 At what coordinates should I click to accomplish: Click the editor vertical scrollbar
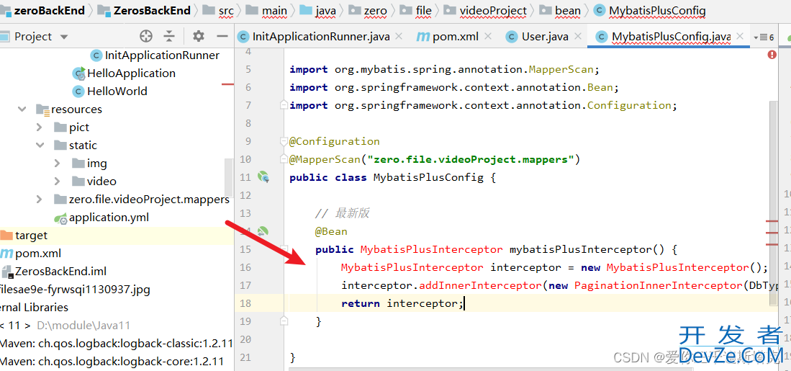coord(773,202)
